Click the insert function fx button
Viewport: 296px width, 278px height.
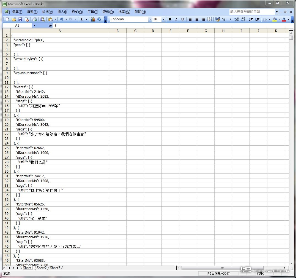(50, 26)
